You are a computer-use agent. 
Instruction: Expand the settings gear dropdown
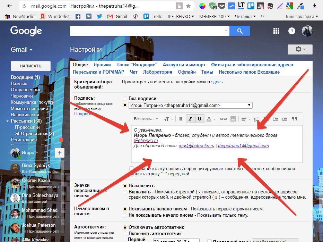(300, 49)
